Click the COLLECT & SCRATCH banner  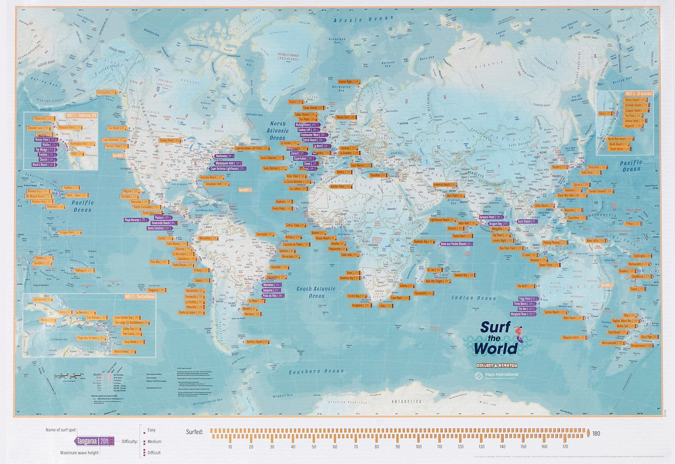(497, 366)
